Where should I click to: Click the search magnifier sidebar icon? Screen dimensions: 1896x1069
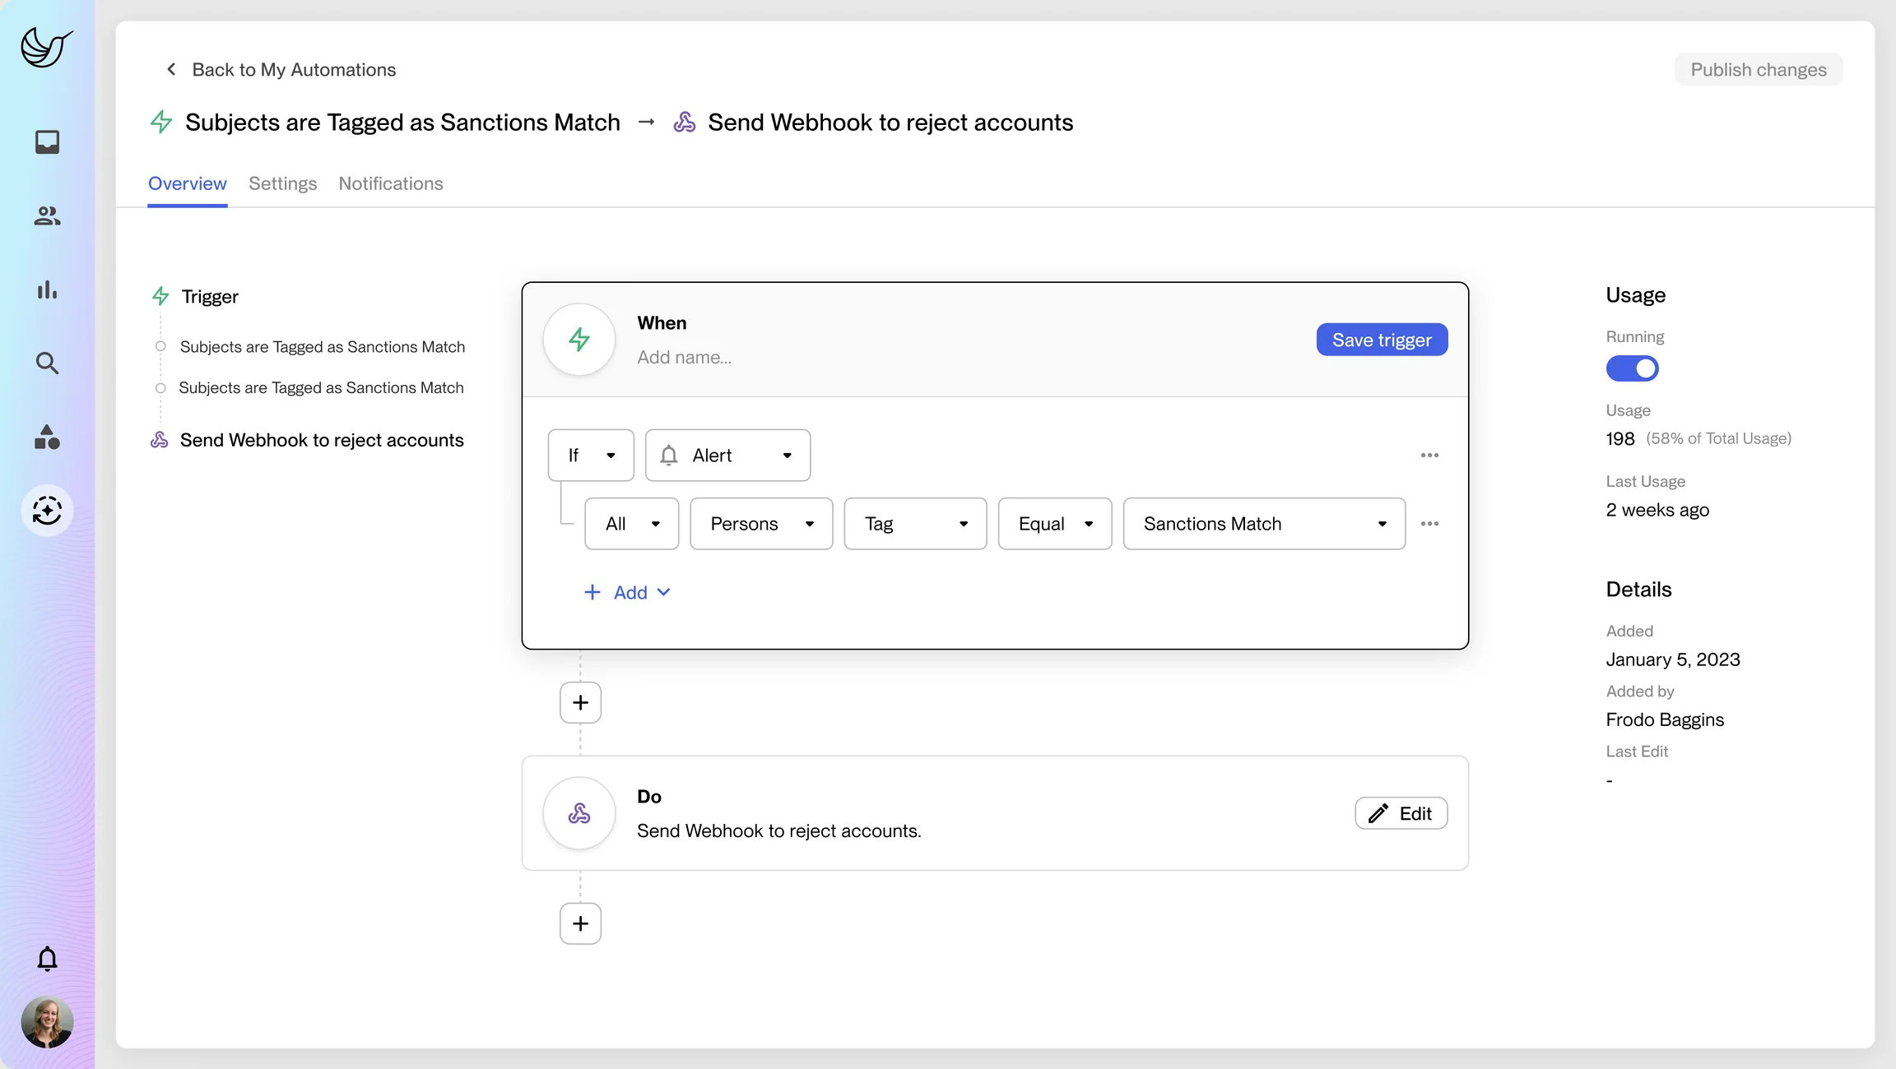47,363
